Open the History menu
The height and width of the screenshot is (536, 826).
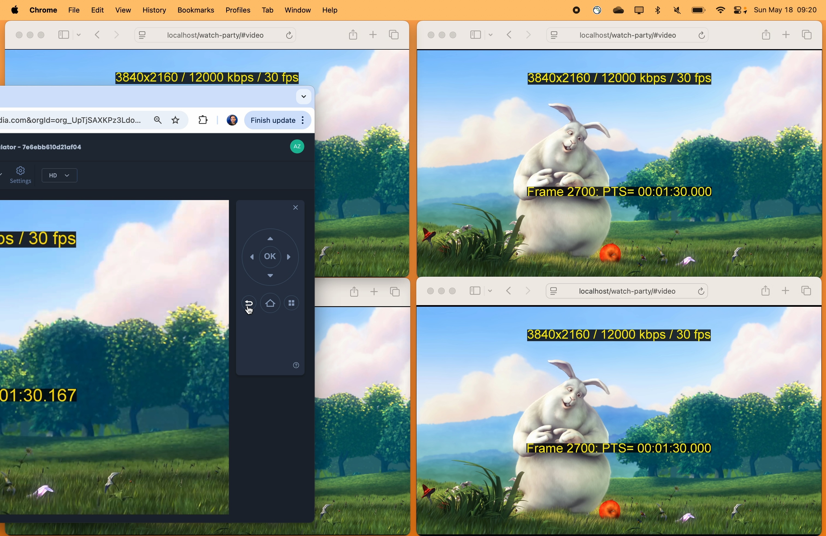point(154,10)
